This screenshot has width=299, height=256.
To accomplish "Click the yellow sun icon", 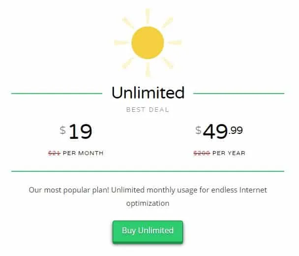I will click(x=148, y=42).
